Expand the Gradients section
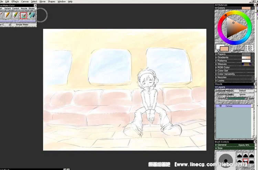The width and height of the screenshot is (258, 170). [216, 57]
